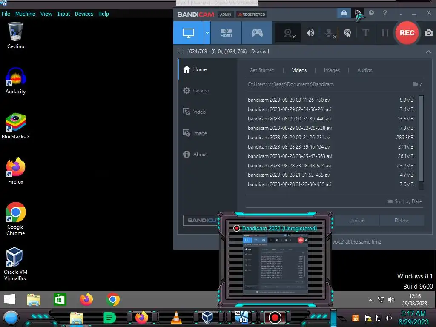Select bandicam 2023-08-28 21-22-30-935.avi
The image size is (436, 327).
(330, 184)
